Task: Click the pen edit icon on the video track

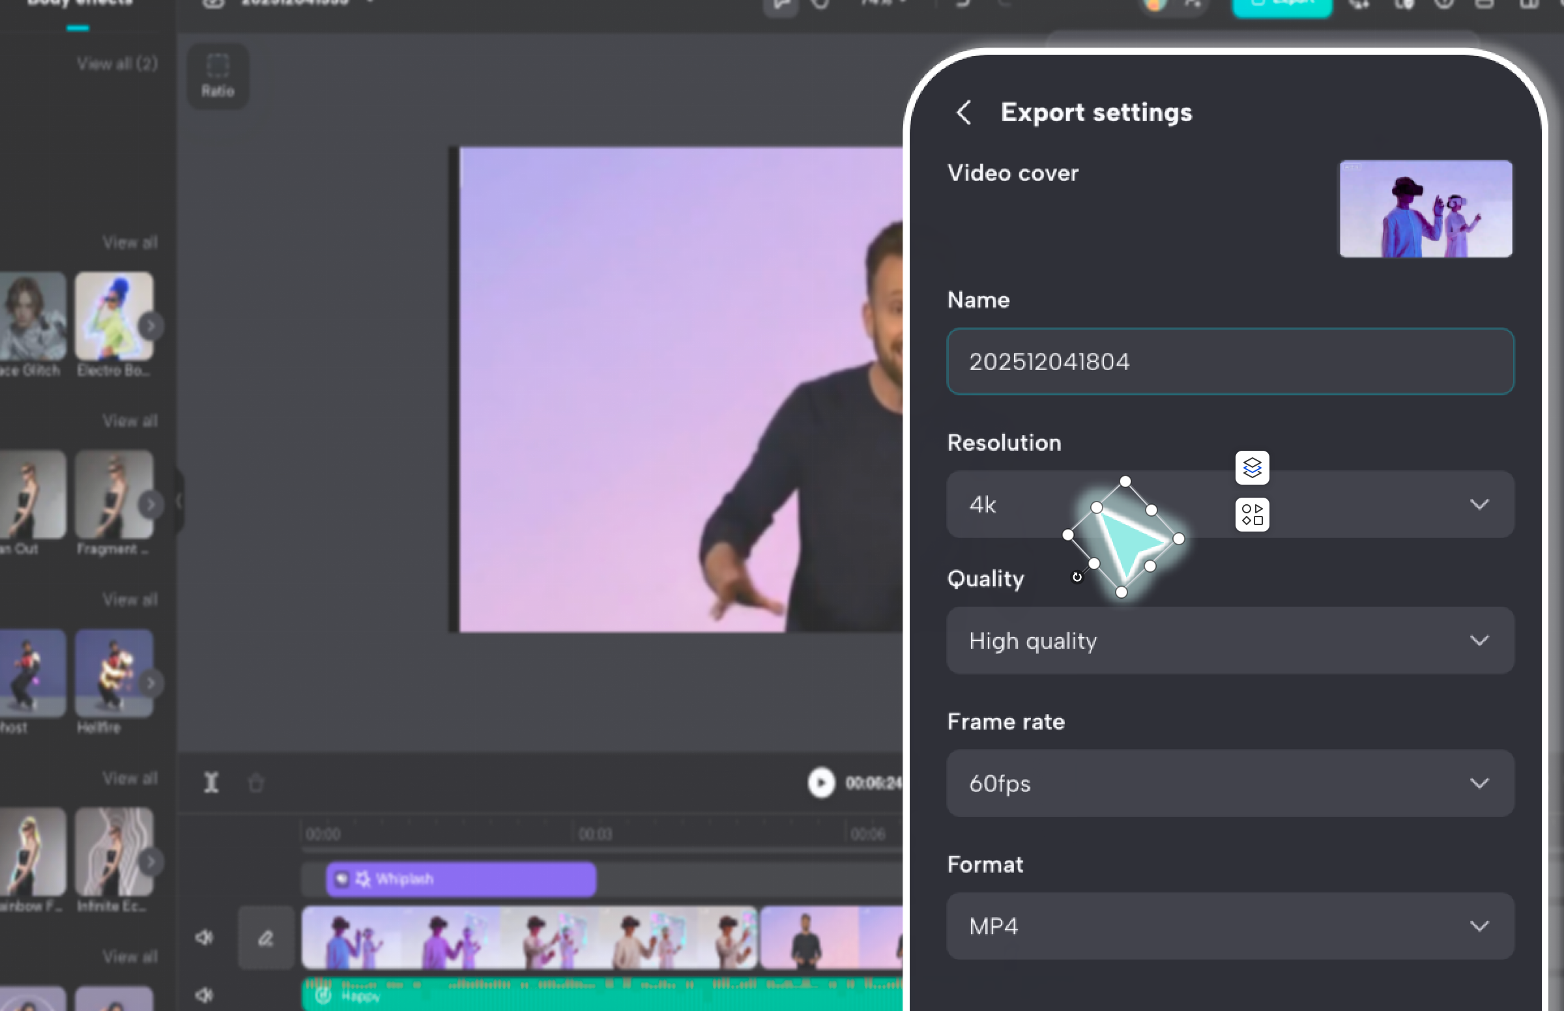Action: point(265,937)
